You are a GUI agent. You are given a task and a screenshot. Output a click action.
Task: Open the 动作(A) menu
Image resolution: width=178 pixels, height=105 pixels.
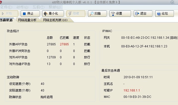coord(22,7)
